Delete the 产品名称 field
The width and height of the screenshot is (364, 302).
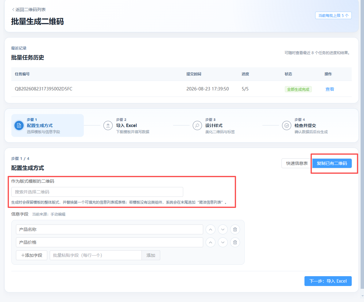(235, 230)
